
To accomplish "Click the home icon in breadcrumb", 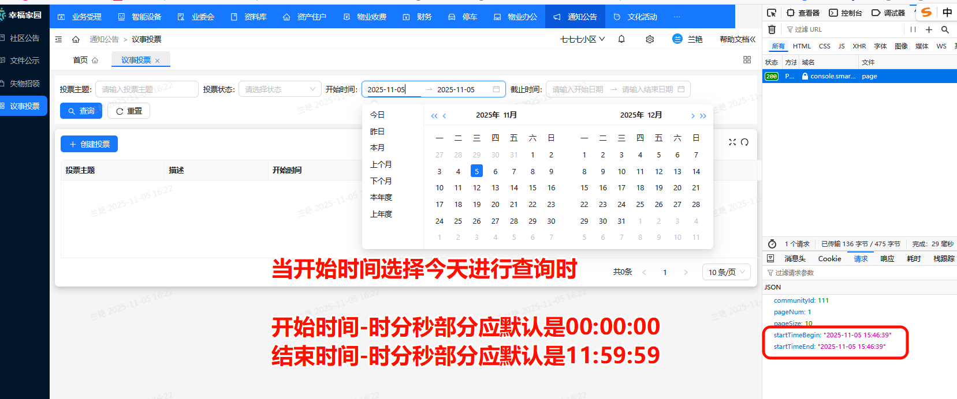I will pos(76,39).
